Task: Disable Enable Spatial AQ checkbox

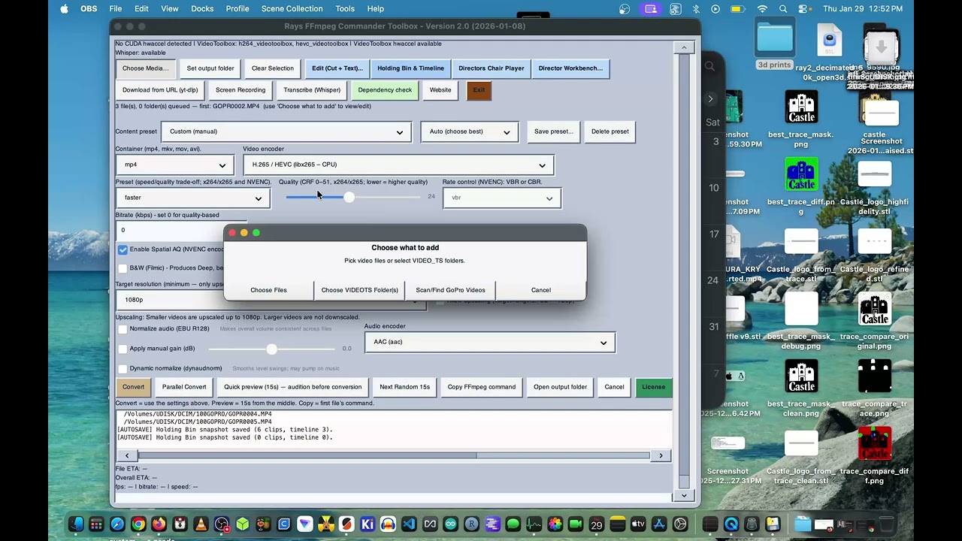Action: coord(123,249)
